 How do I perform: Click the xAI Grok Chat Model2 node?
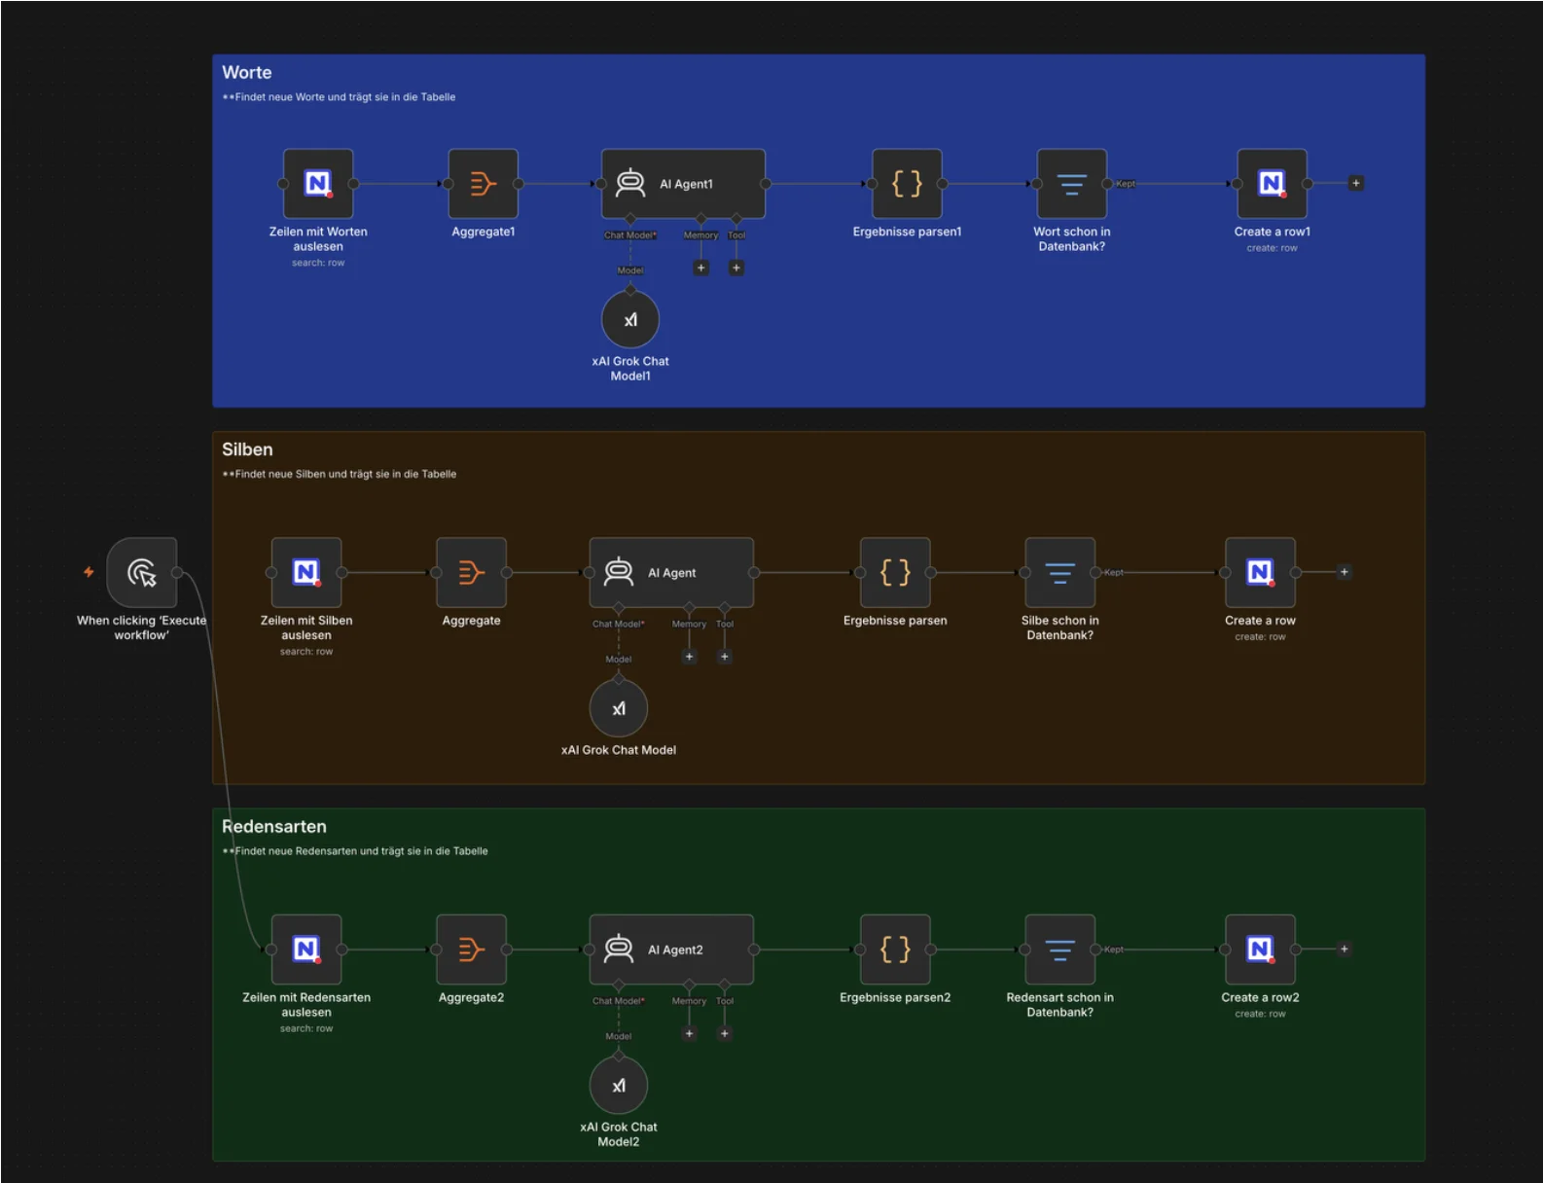point(619,1086)
